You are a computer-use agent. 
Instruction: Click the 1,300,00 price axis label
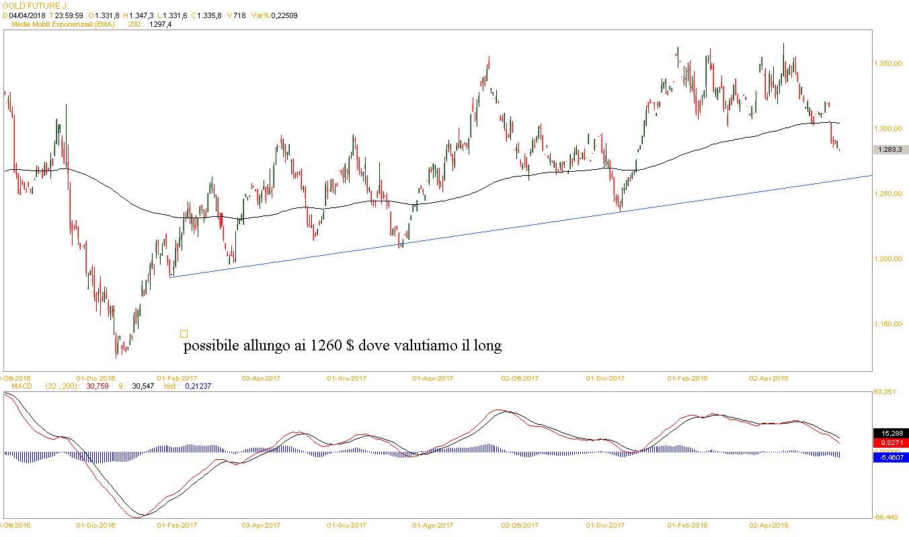(x=887, y=129)
